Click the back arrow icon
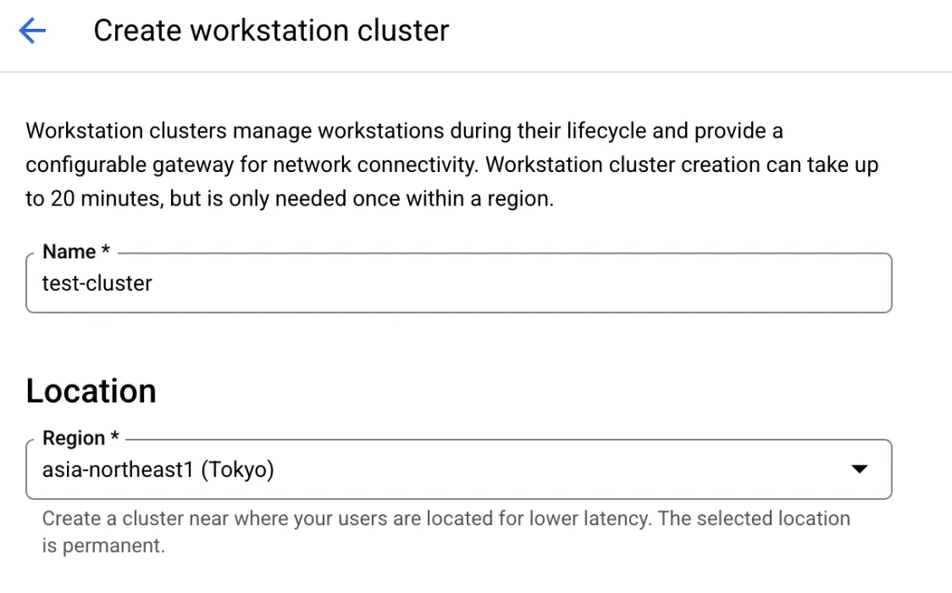 [33, 32]
